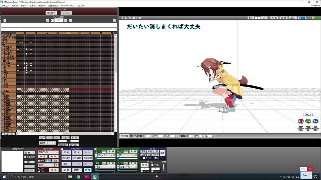Open the Windows Start menu
Image resolution: width=321 pixels, height=180 pixels.
tap(4, 177)
